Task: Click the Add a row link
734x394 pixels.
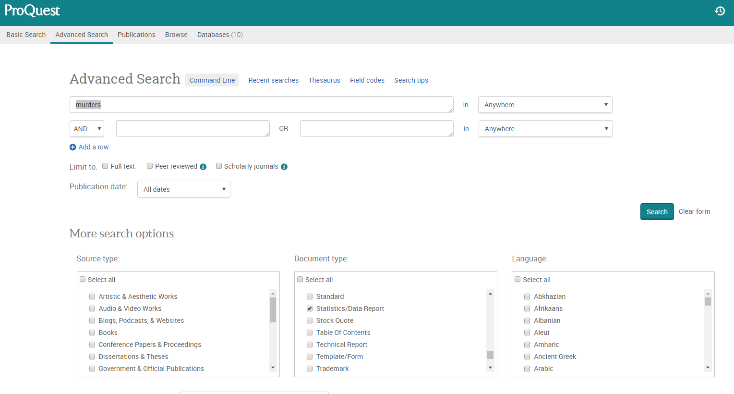Action: pos(94,147)
